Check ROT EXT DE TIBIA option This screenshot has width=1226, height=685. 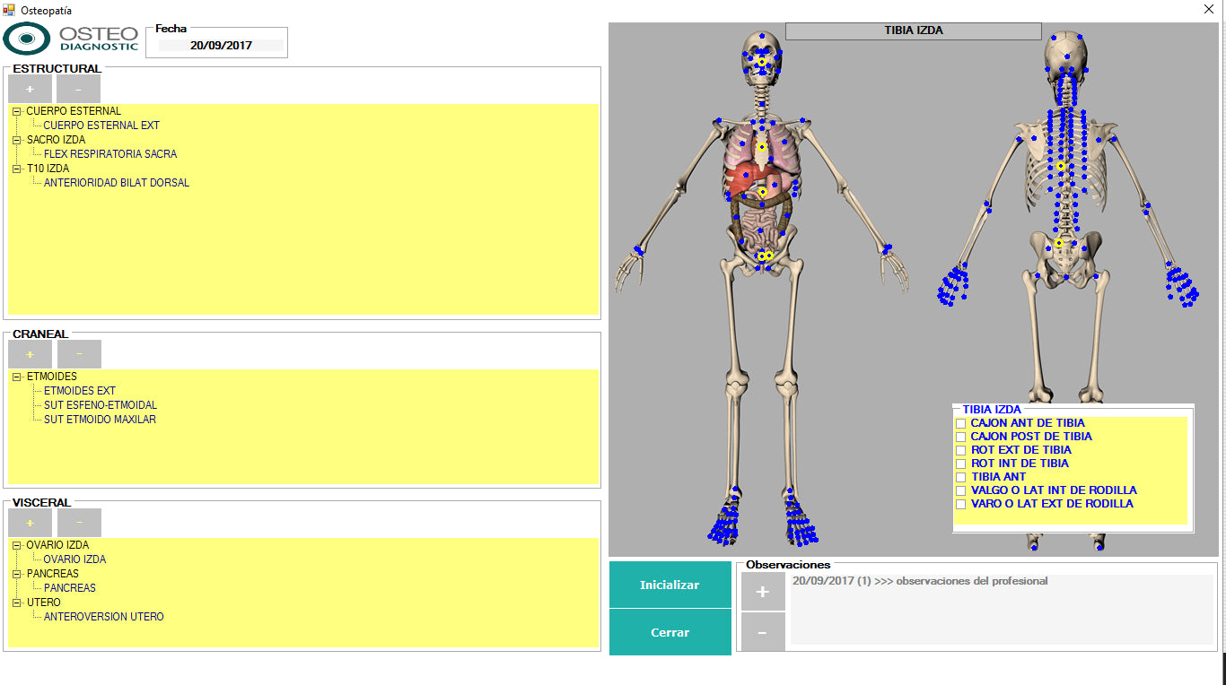[960, 450]
